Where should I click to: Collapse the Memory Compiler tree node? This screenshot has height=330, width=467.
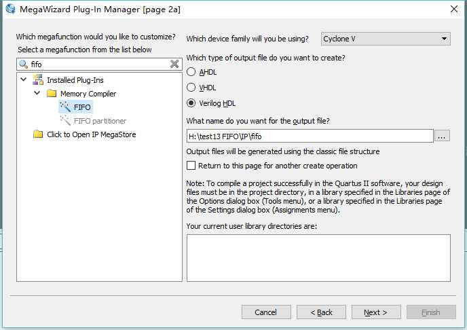click(37, 93)
